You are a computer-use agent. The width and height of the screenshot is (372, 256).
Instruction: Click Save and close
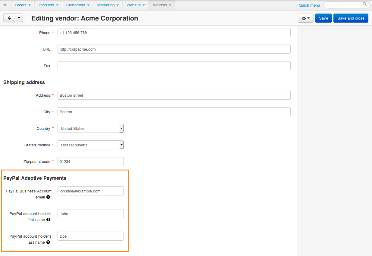click(x=351, y=18)
